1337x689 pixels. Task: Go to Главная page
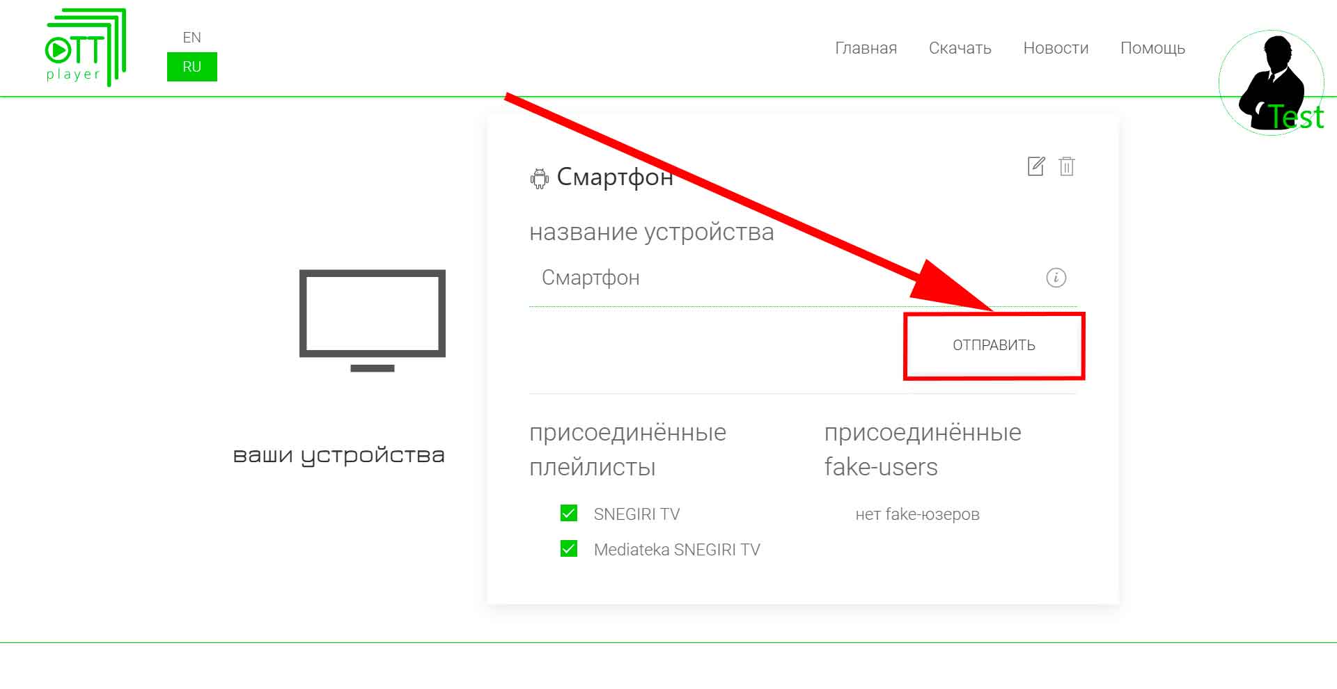tap(866, 48)
